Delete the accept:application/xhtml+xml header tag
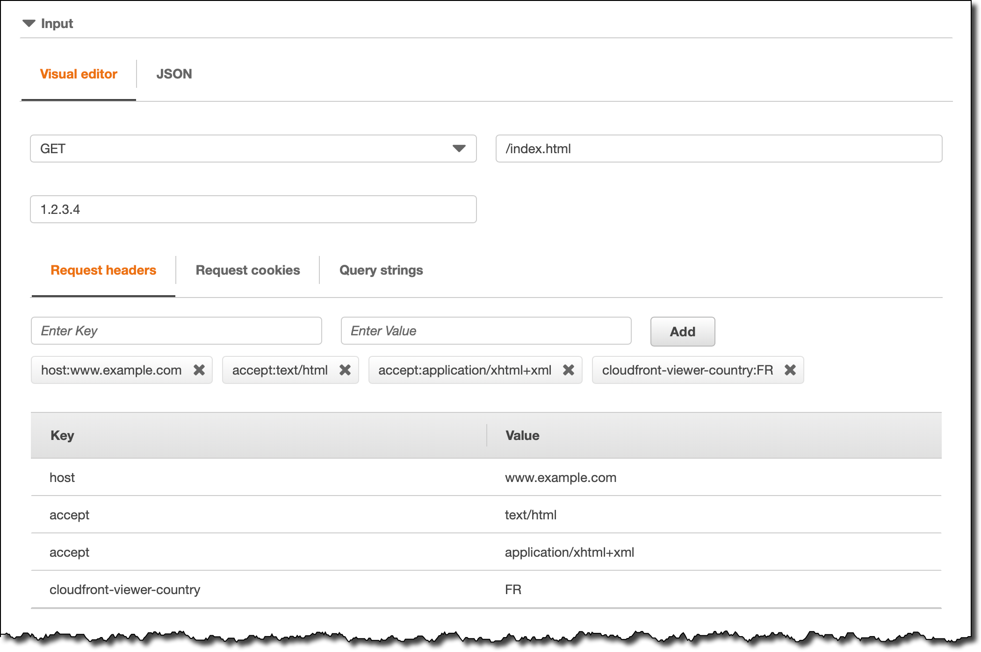 (x=569, y=370)
